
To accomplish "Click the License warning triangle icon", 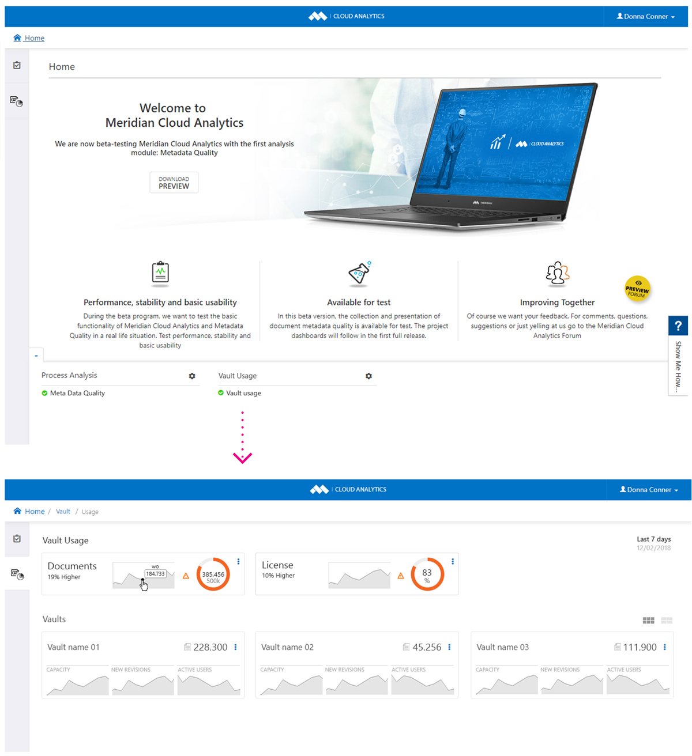I will (401, 576).
